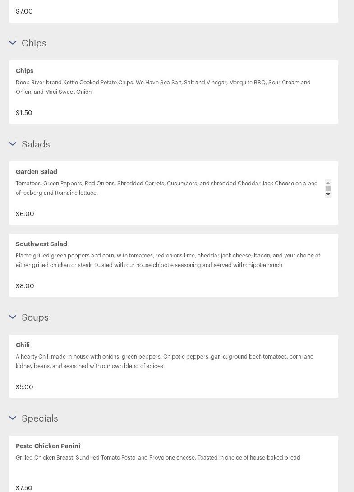This screenshot has width=354, height=492.
Task: Click the $6.00 Garden Salad price
Action: point(25,214)
